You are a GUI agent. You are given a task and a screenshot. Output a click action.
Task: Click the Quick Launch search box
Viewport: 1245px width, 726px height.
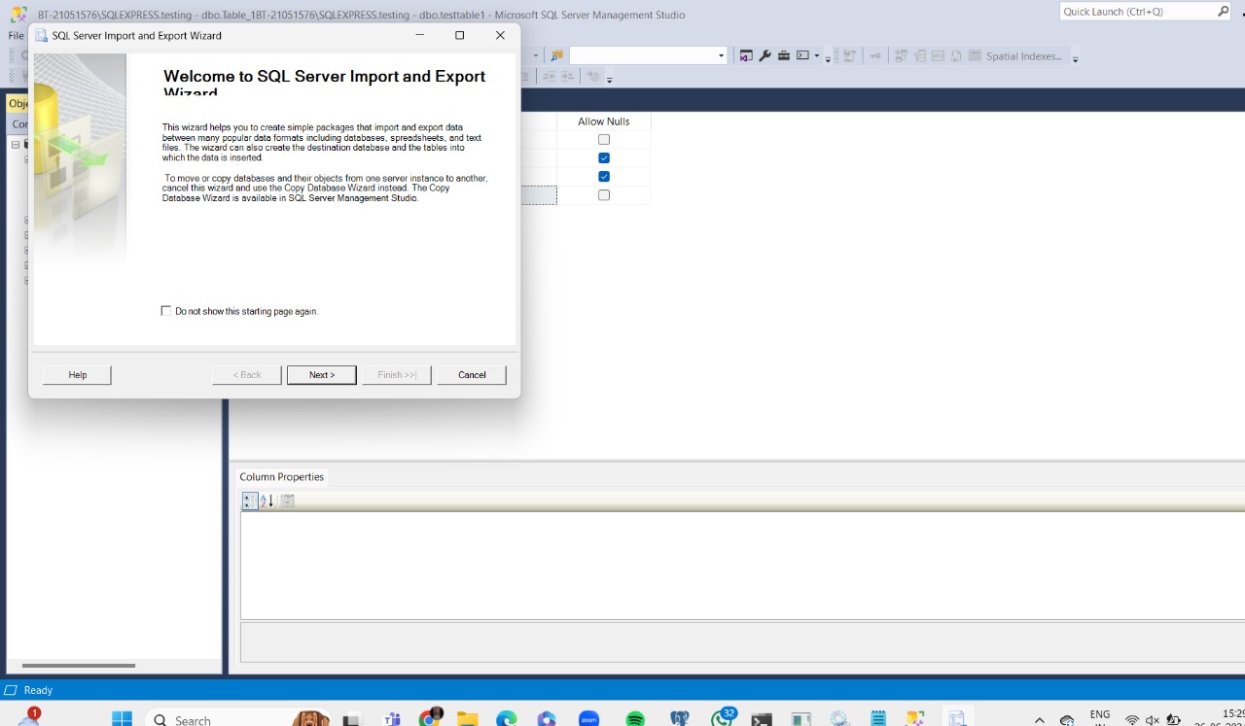[x=1138, y=12]
